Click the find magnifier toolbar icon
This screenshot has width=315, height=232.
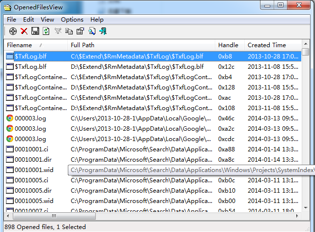(x=92, y=31)
